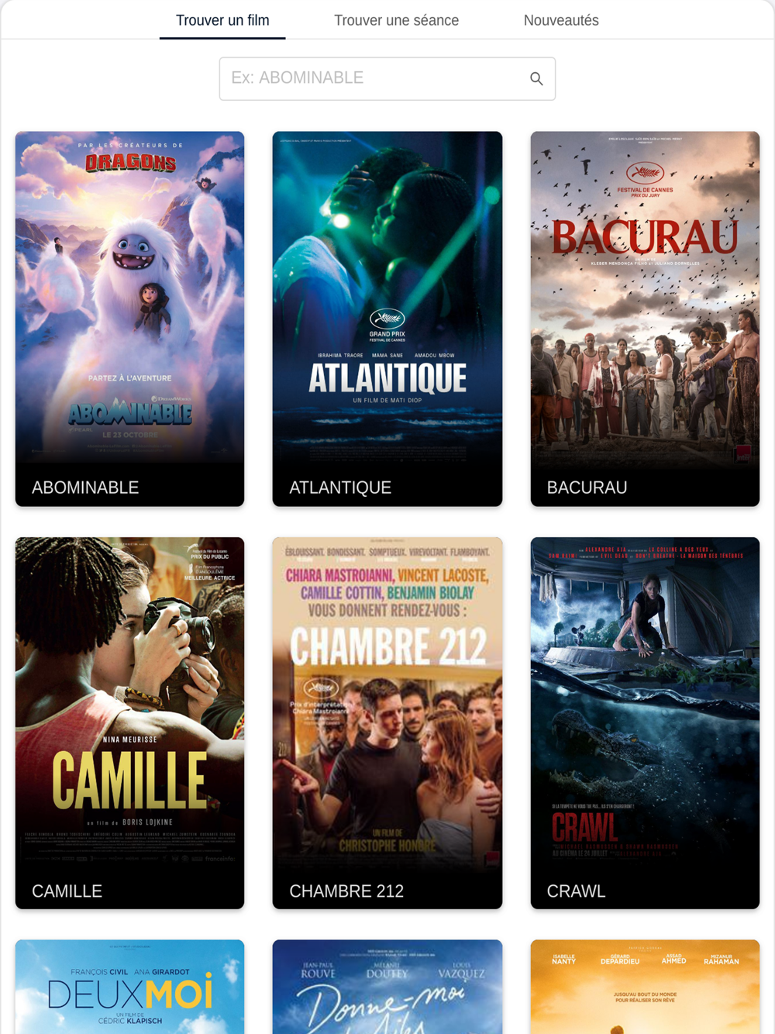Click the magnifying glass search icon
The height and width of the screenshot is (1034, 775).
536,78
